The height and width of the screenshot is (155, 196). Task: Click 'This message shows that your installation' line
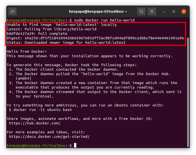[x=90, y=56]
